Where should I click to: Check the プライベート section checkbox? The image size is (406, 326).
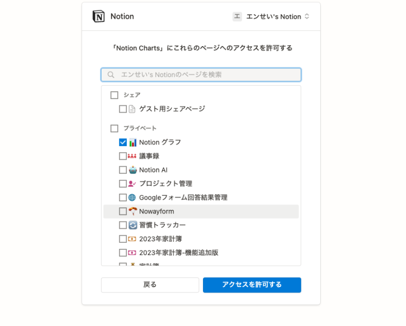114,128
